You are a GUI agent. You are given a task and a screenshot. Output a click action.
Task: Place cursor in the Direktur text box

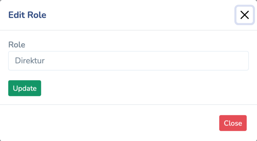(128, 61)
